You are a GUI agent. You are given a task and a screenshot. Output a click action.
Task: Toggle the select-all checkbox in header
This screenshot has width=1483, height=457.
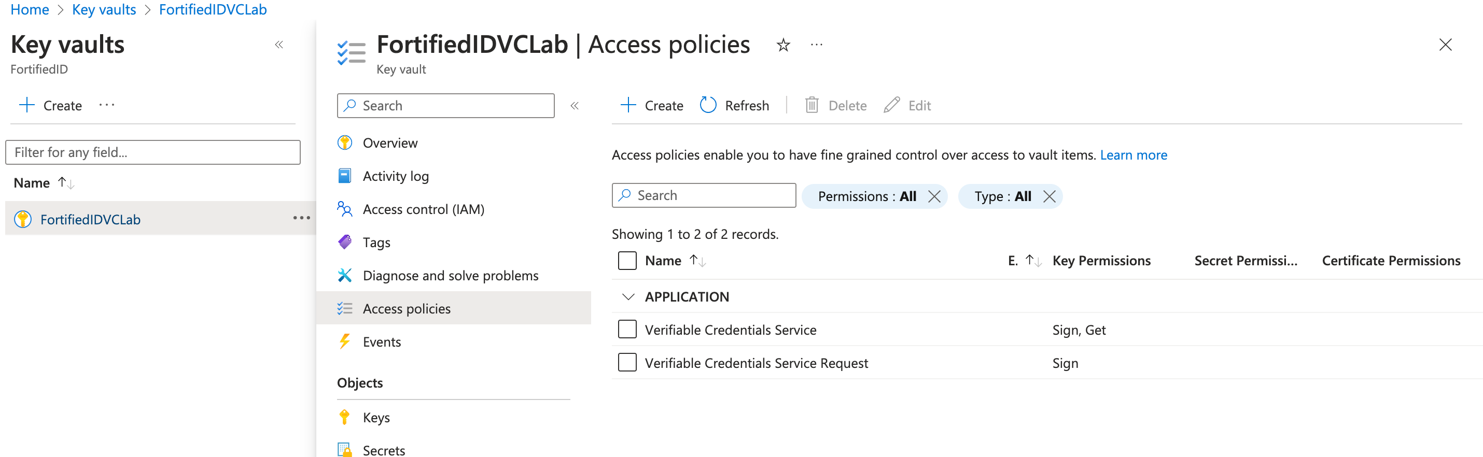click(627, 261)
